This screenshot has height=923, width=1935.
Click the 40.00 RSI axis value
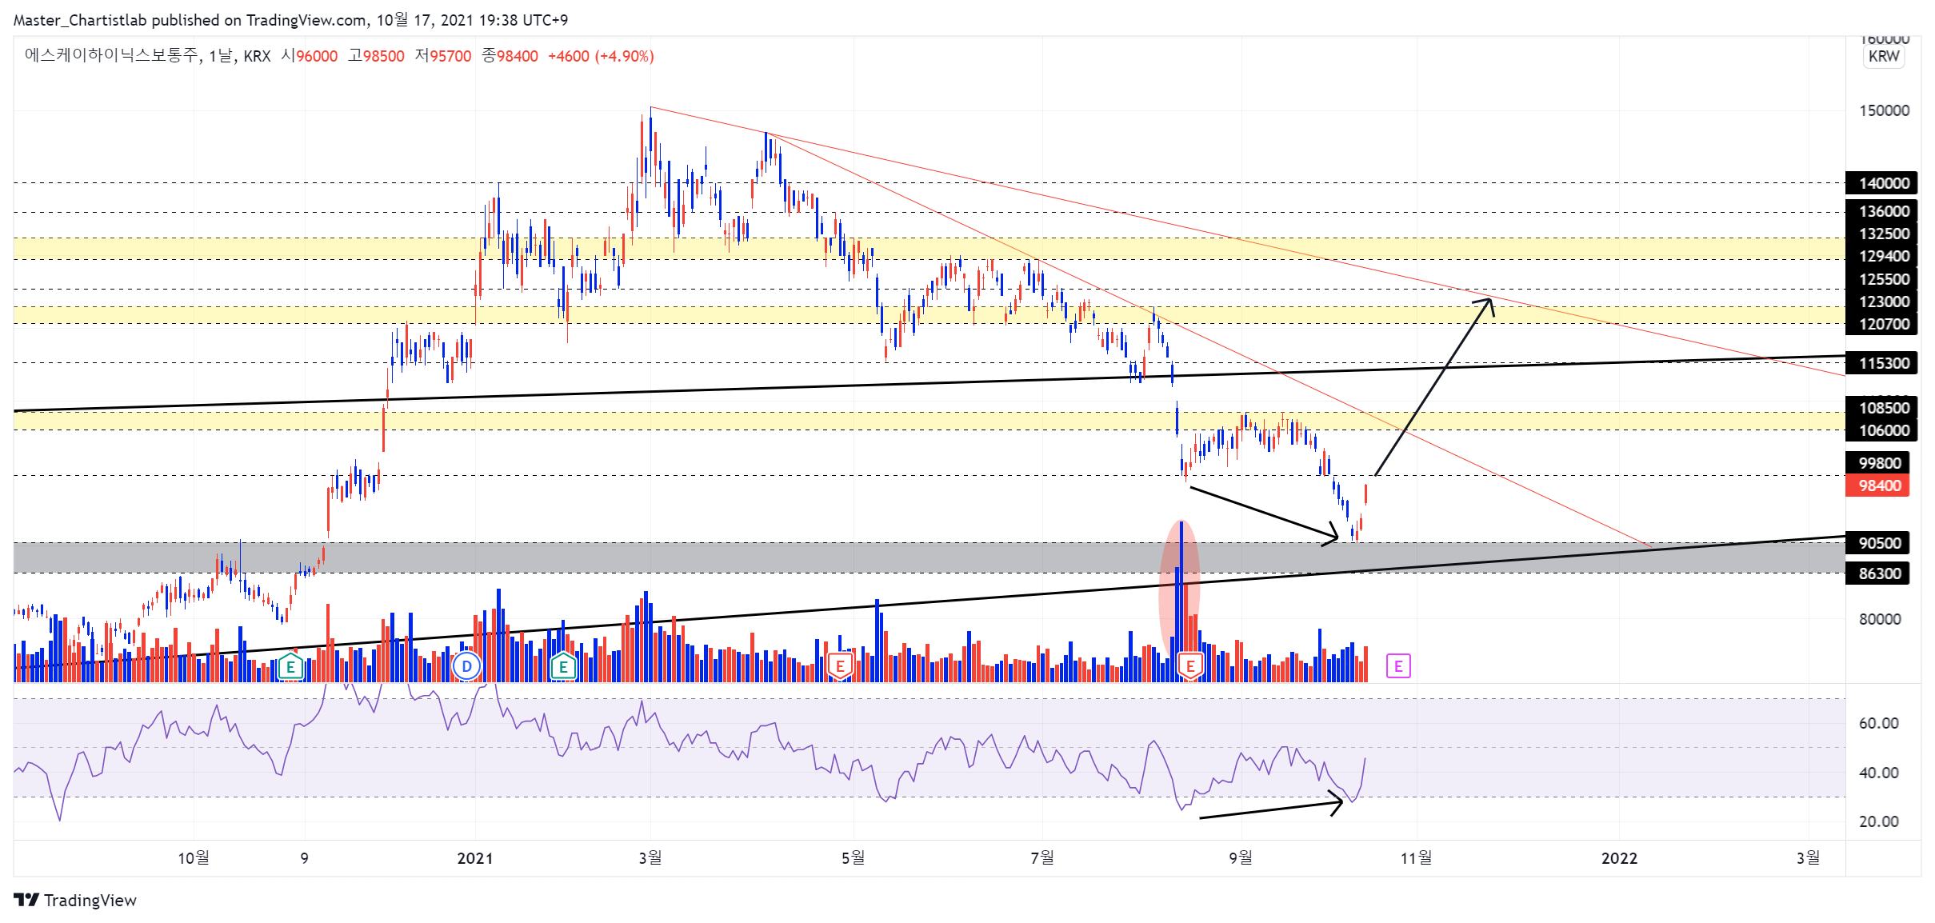[x=1878, y=773]
